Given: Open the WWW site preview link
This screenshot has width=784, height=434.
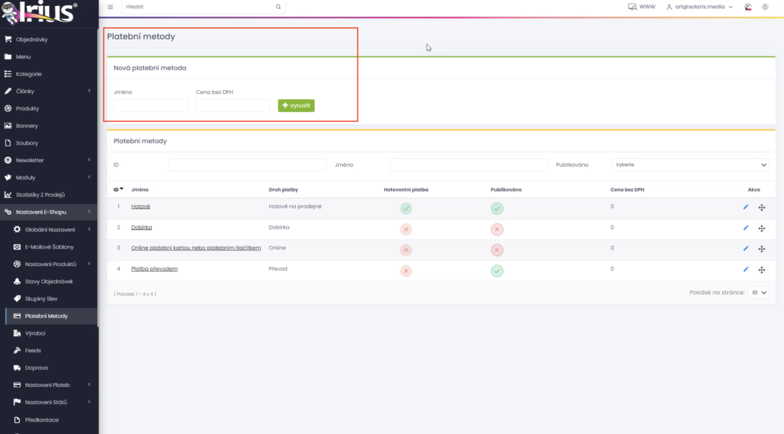Looking at the screenshot, I should 642,7.
